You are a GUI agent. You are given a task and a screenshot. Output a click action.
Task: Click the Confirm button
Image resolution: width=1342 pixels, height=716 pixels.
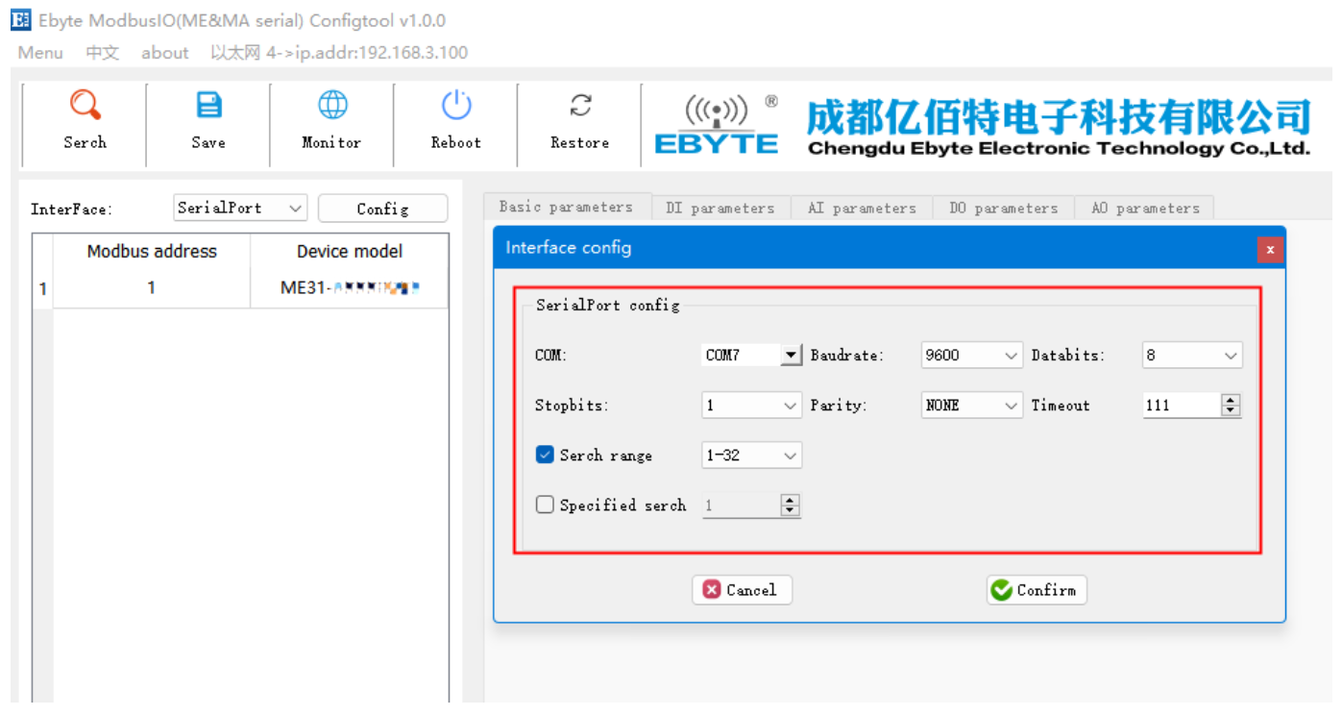tap(1036, 590)
